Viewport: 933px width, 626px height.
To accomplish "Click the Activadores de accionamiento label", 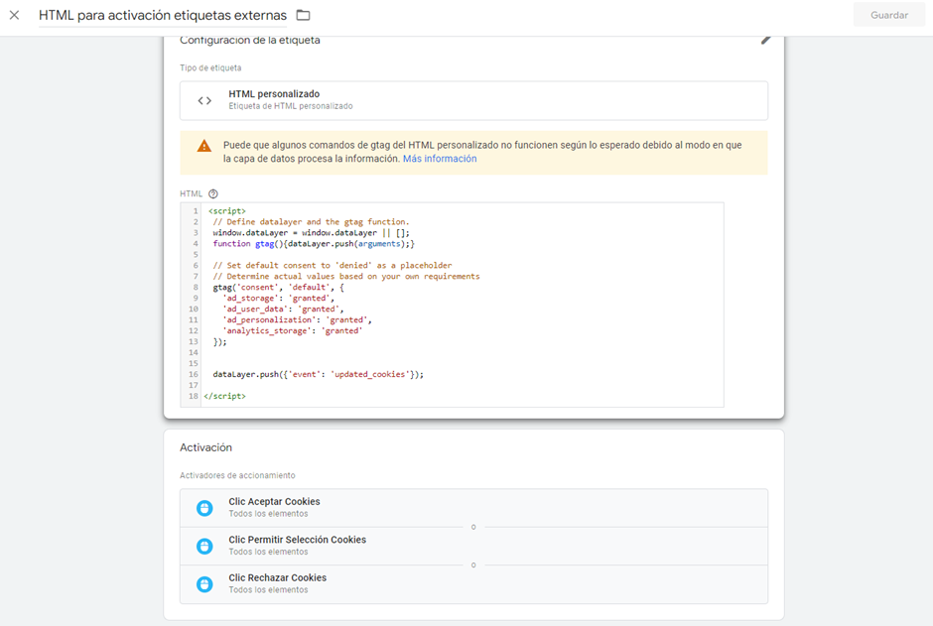I will [x=237, y=475].
